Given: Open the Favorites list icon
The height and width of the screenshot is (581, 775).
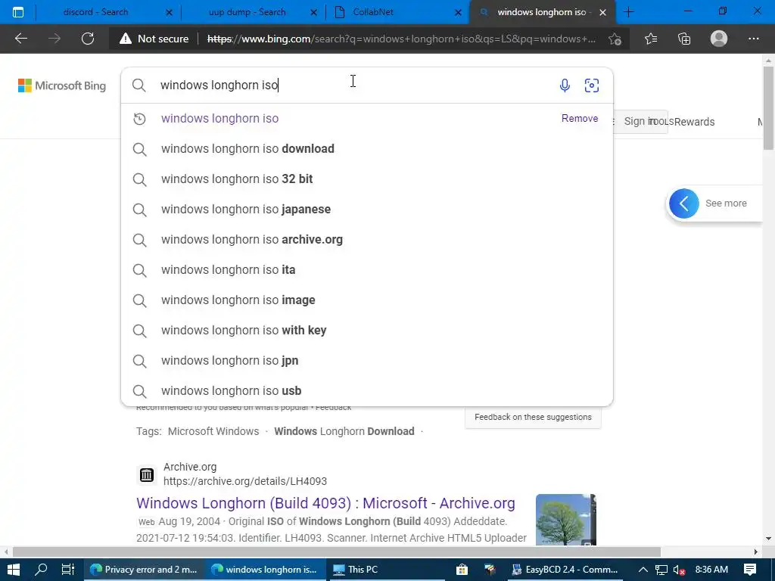Looking at the screenshot, I should (x=651, y=39).
